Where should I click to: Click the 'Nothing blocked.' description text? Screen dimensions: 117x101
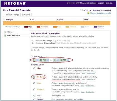point(58,95)
